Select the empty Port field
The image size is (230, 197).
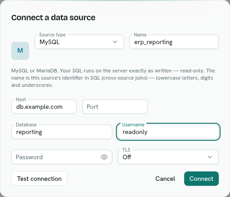(x=115, y=107)
